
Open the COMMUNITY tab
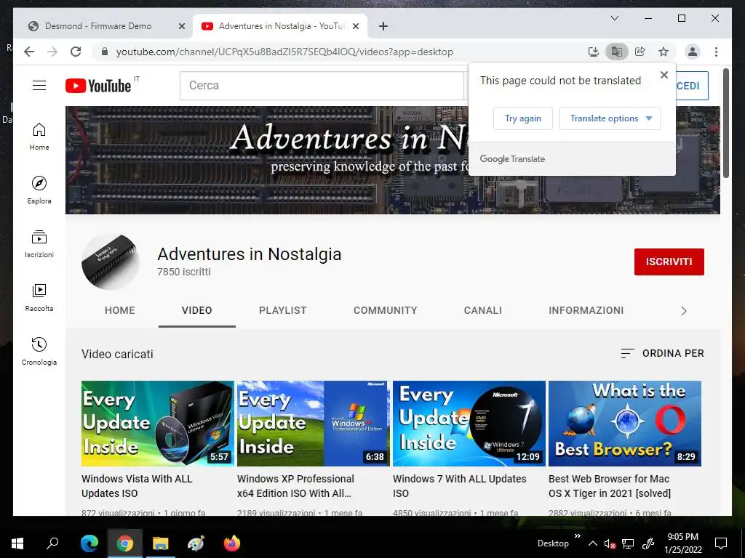(386, 310)
